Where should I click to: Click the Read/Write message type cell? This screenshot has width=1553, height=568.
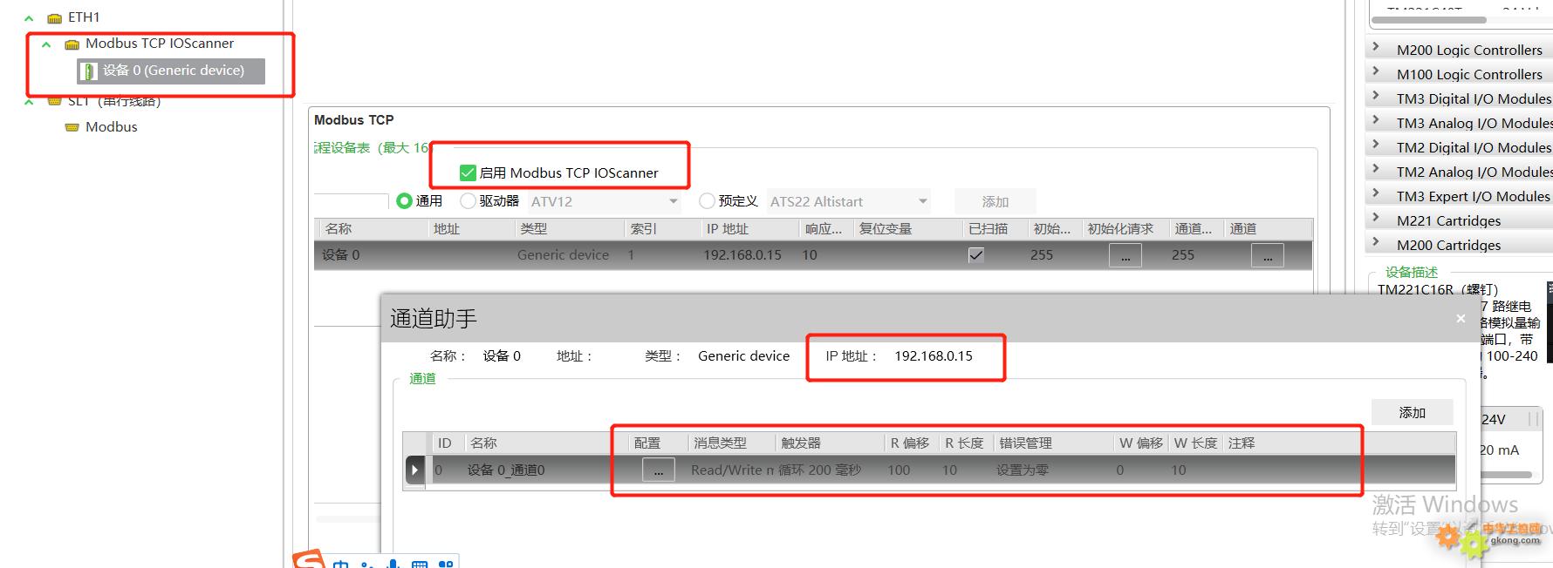pyautogui.click(x=732, y=470)
